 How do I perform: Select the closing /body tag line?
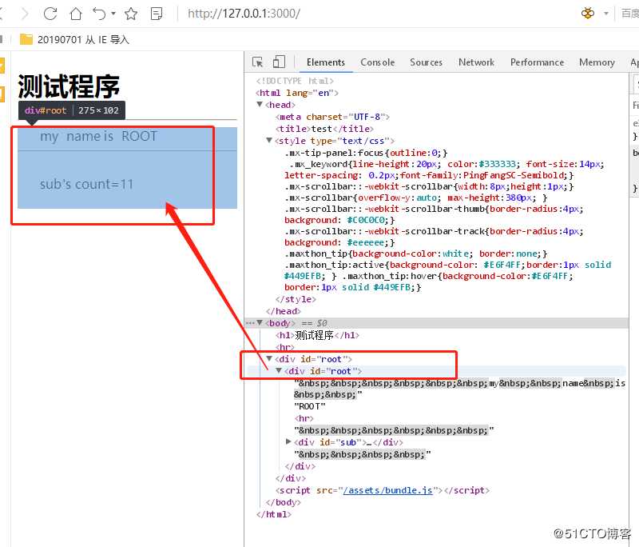(284, 502)
